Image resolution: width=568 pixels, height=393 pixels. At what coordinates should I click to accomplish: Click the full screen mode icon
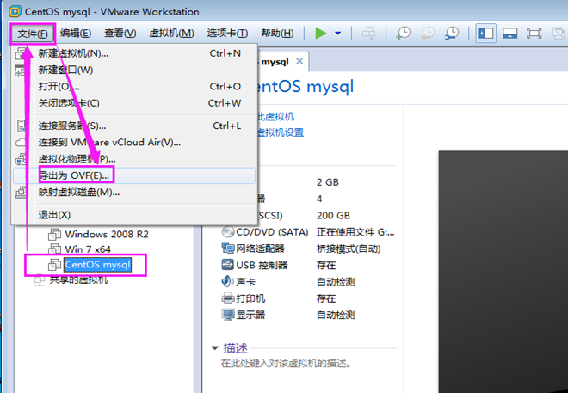[x=534, y=34]
